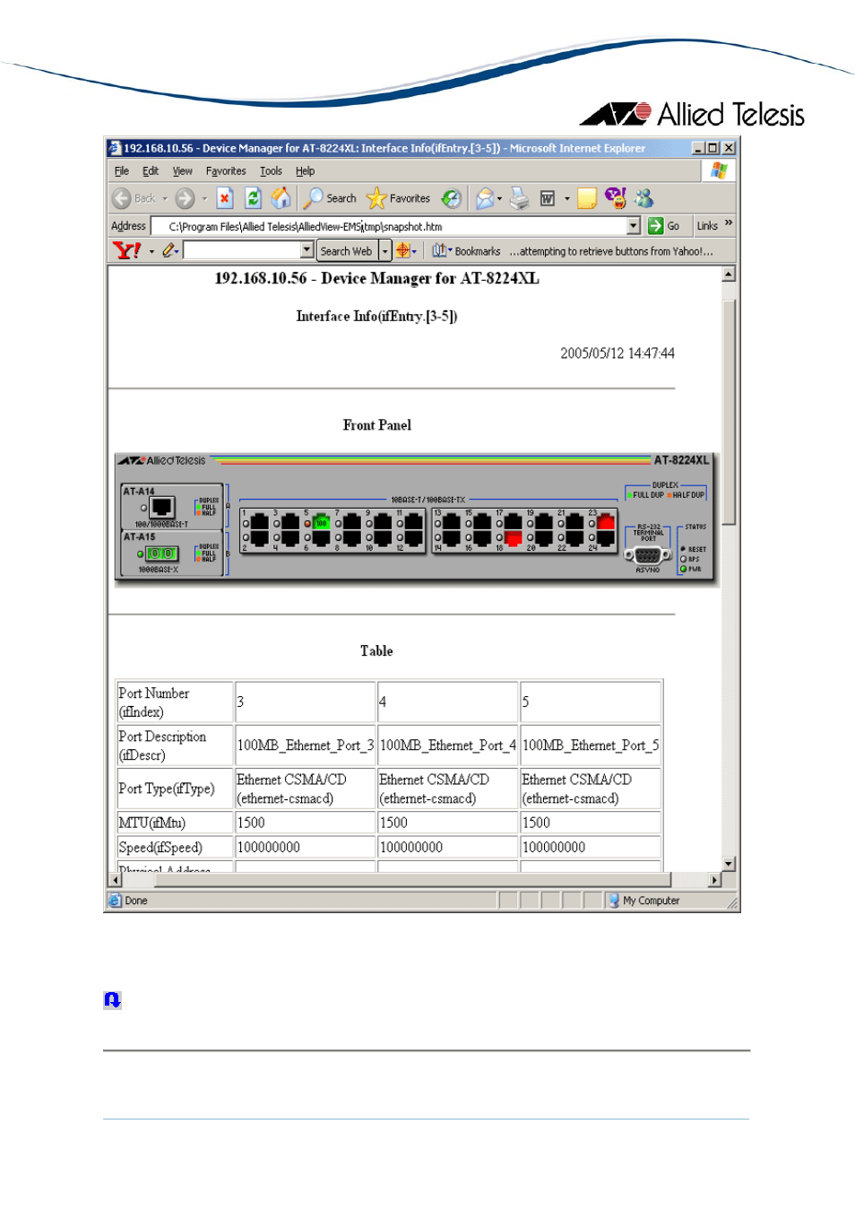Open the Mail button dropdown arrow
855x1211 pixels.
[x=499, y=199]
